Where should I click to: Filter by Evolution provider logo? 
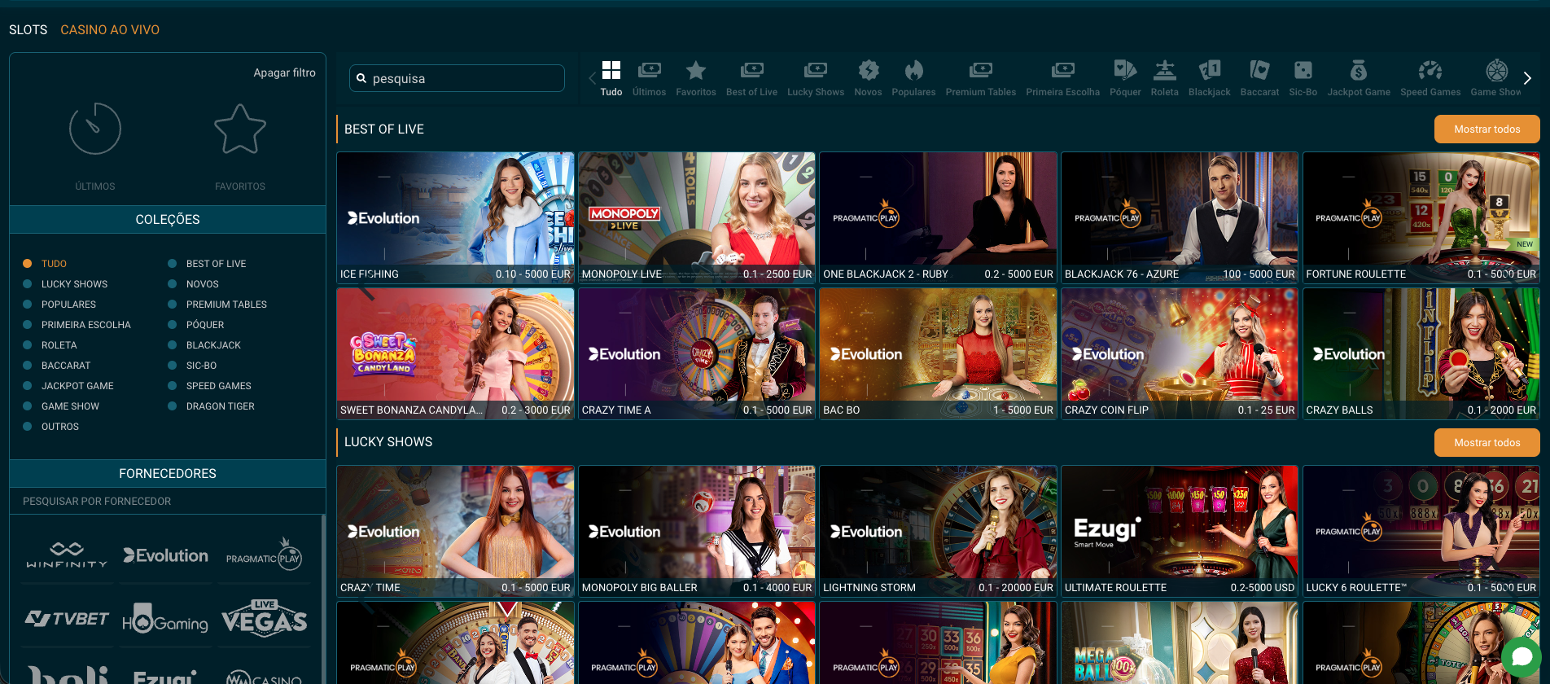pos(166,555)
